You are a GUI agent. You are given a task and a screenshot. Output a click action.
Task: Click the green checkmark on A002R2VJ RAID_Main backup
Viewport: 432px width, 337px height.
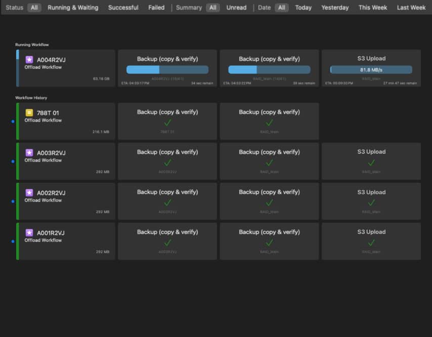pyautogui.click(x=270, y=203)
